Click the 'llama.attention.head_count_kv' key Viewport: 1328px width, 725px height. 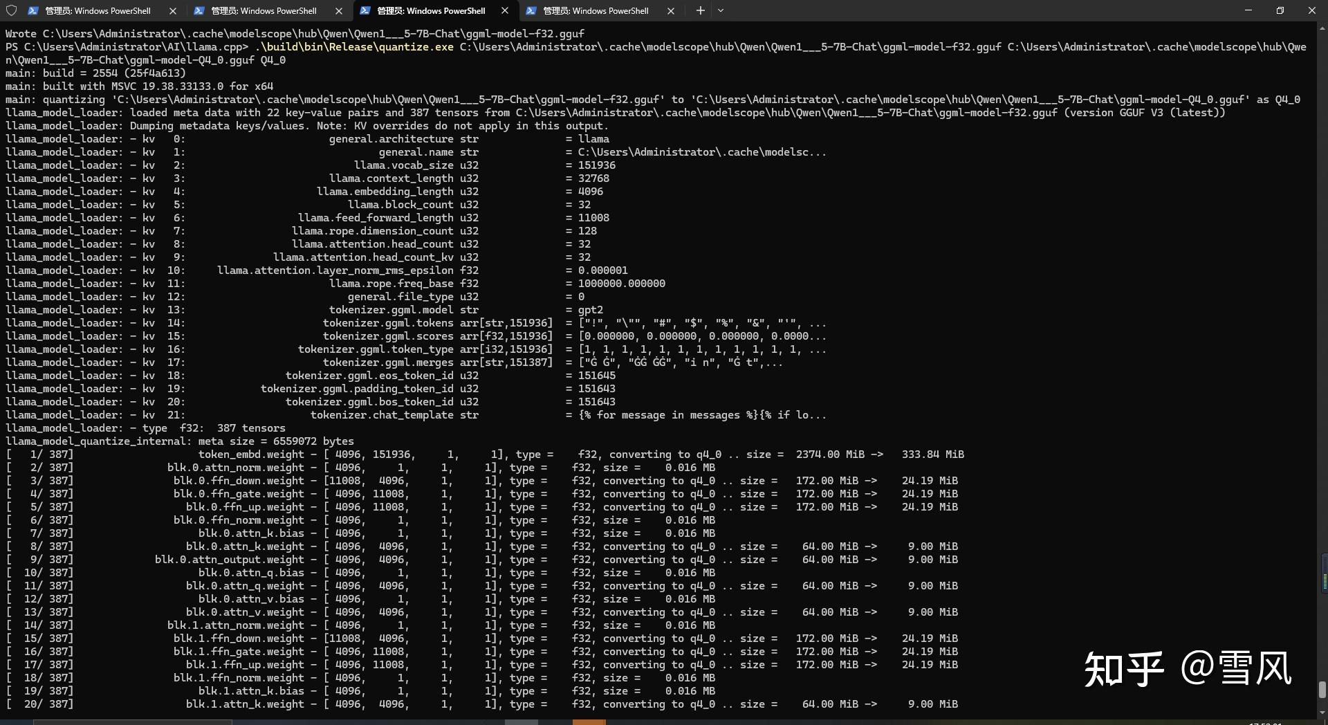pos(364,257)
